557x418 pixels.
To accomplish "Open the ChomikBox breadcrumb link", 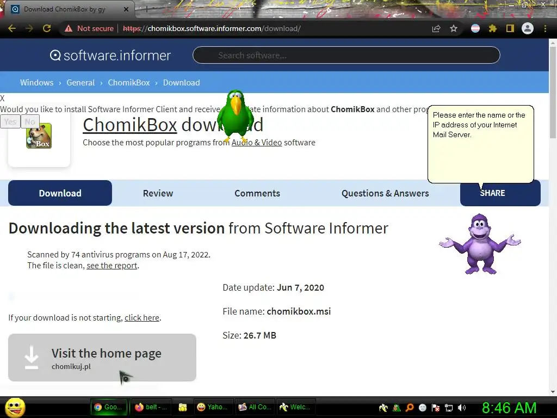I will tap(129, 83).
